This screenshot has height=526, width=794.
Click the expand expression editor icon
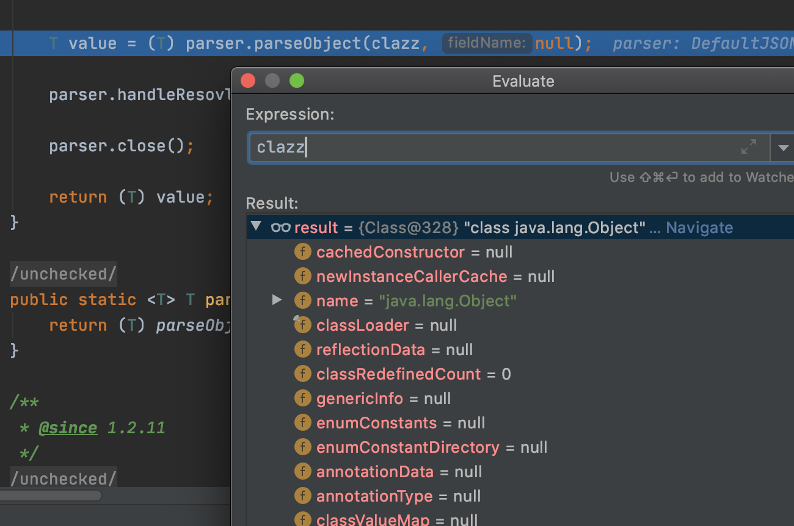click(748, 147)
